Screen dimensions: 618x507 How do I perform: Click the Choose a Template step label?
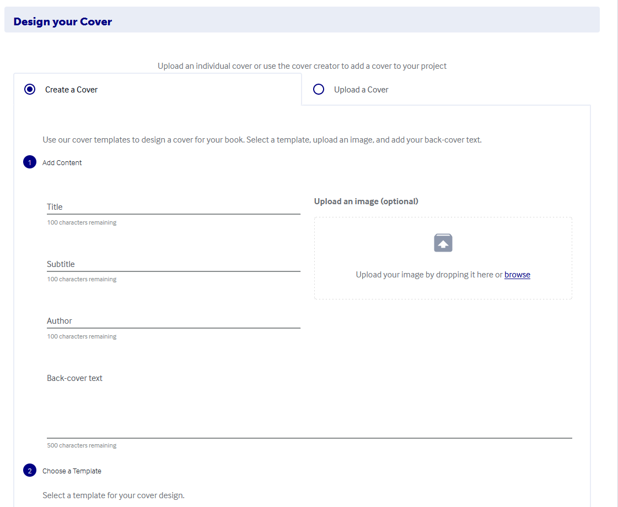72,471
